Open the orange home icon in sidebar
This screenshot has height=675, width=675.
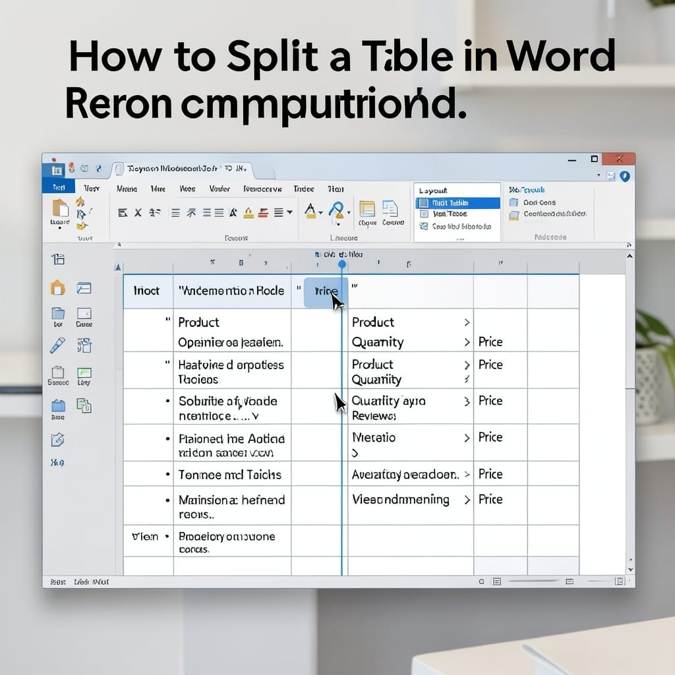point(58,287)
